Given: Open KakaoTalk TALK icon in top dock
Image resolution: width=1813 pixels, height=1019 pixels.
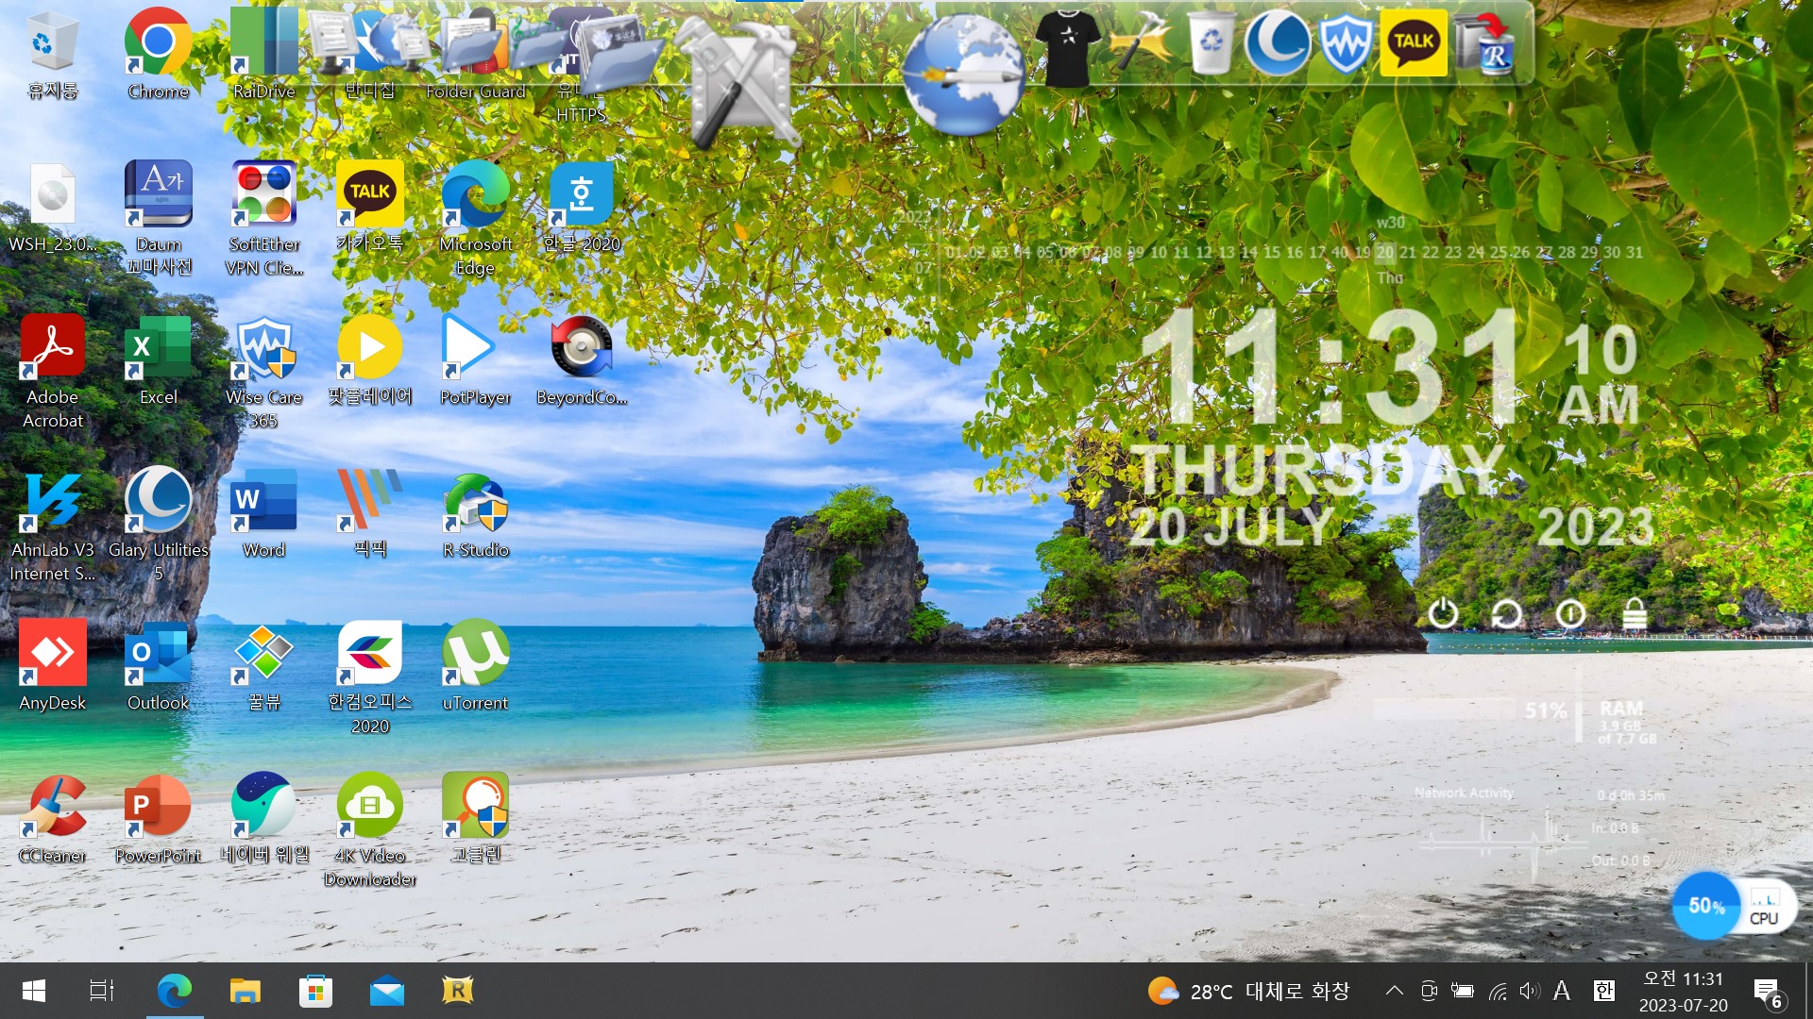Looking at the screenshot, I should tap(1414, 42).
